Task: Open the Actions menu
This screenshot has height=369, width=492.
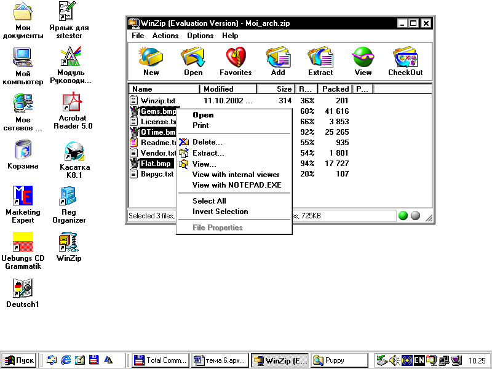Action: click(165, 36)
